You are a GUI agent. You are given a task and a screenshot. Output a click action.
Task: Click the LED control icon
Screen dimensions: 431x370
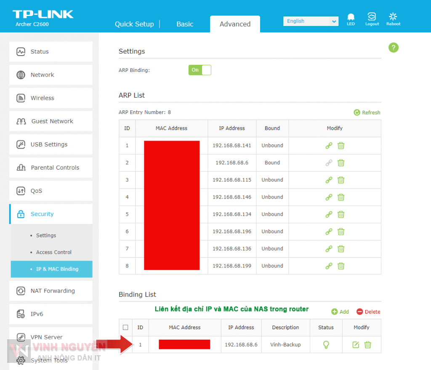pos(351,17)
